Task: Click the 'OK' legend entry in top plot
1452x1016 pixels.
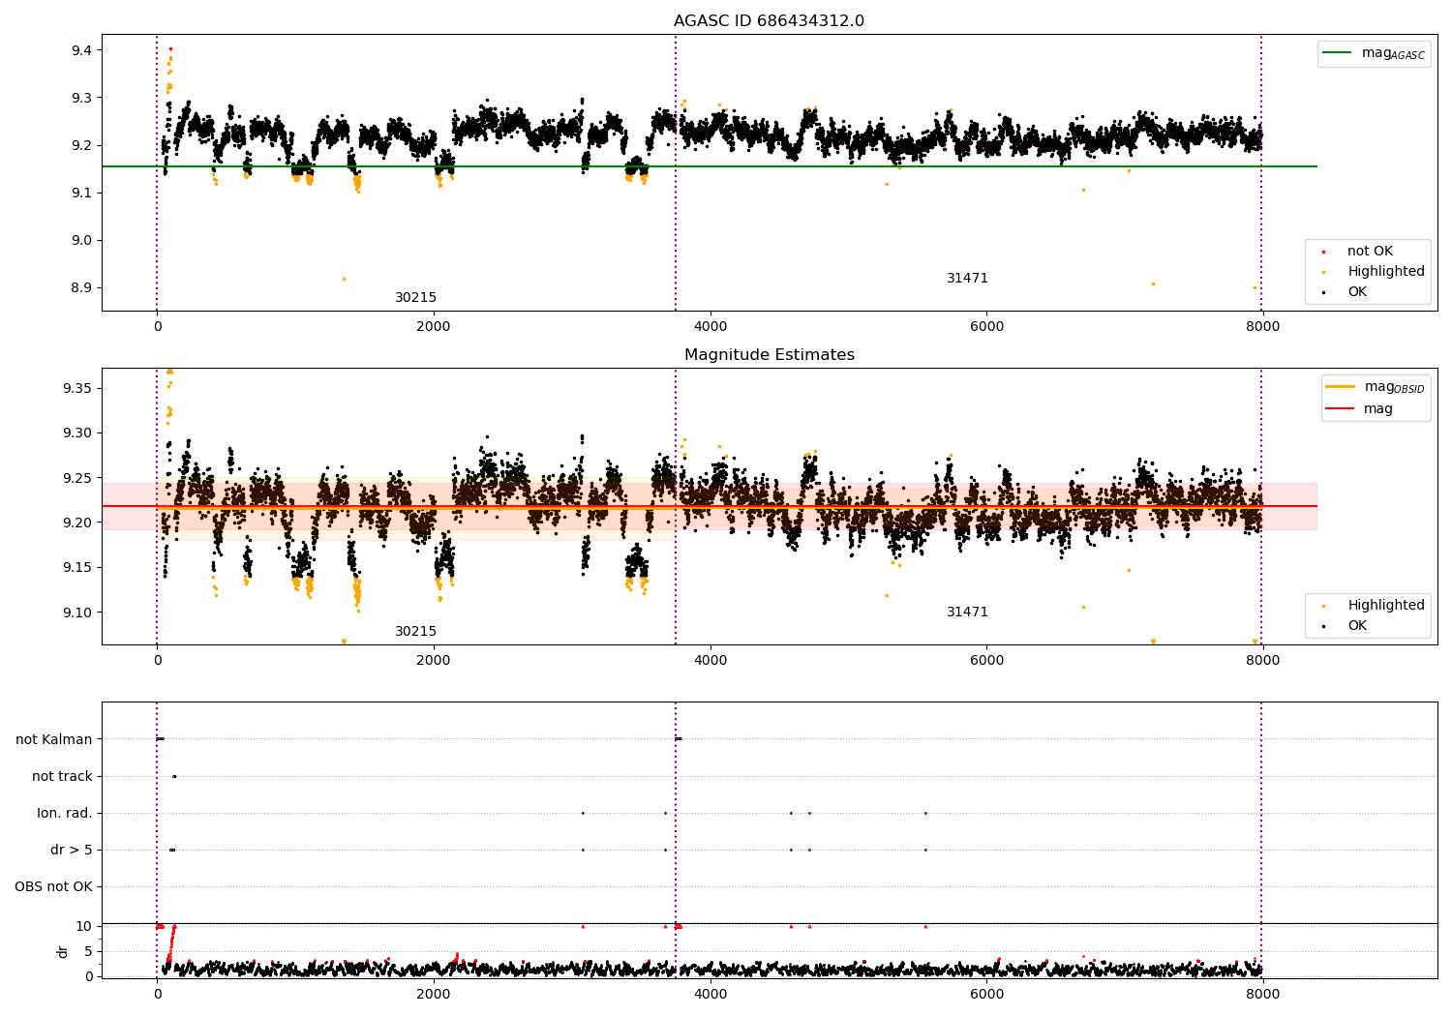Action: [1357, 292]
